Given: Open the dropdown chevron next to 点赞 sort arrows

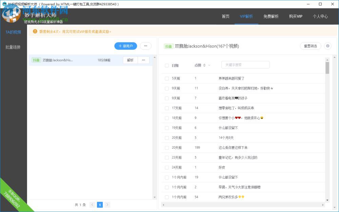Looking at the screenshot, I should [208, 64].
